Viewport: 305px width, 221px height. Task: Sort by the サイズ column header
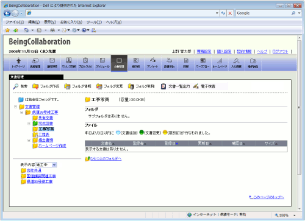(x=271, y=143)
